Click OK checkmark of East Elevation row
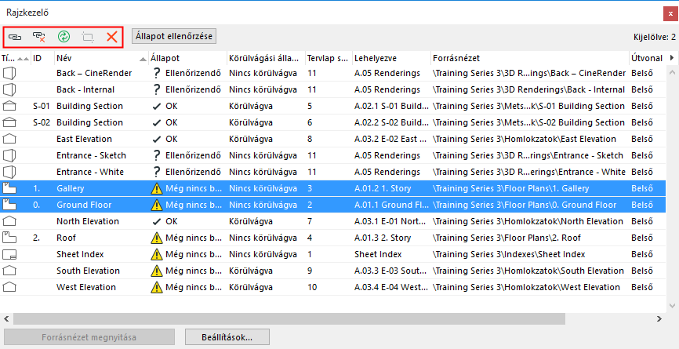Image resolution: width=679 pixels, height=349 pixels. tap(157, 140)
